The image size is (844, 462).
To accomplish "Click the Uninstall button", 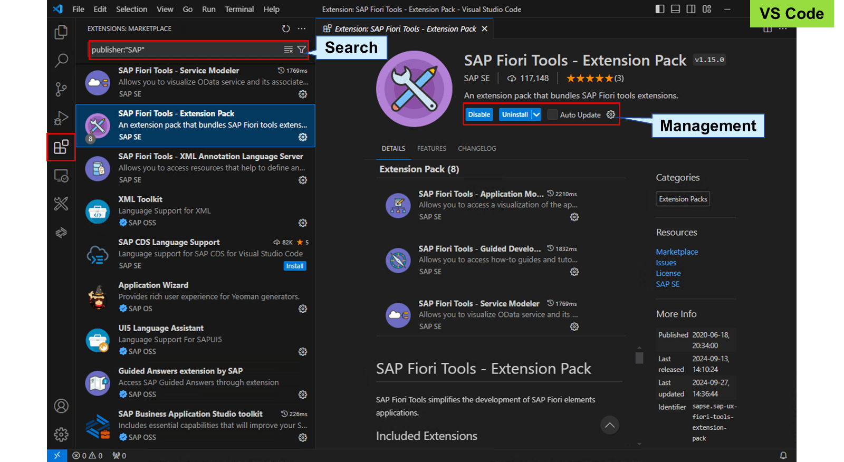I will (x=515, y=114).
